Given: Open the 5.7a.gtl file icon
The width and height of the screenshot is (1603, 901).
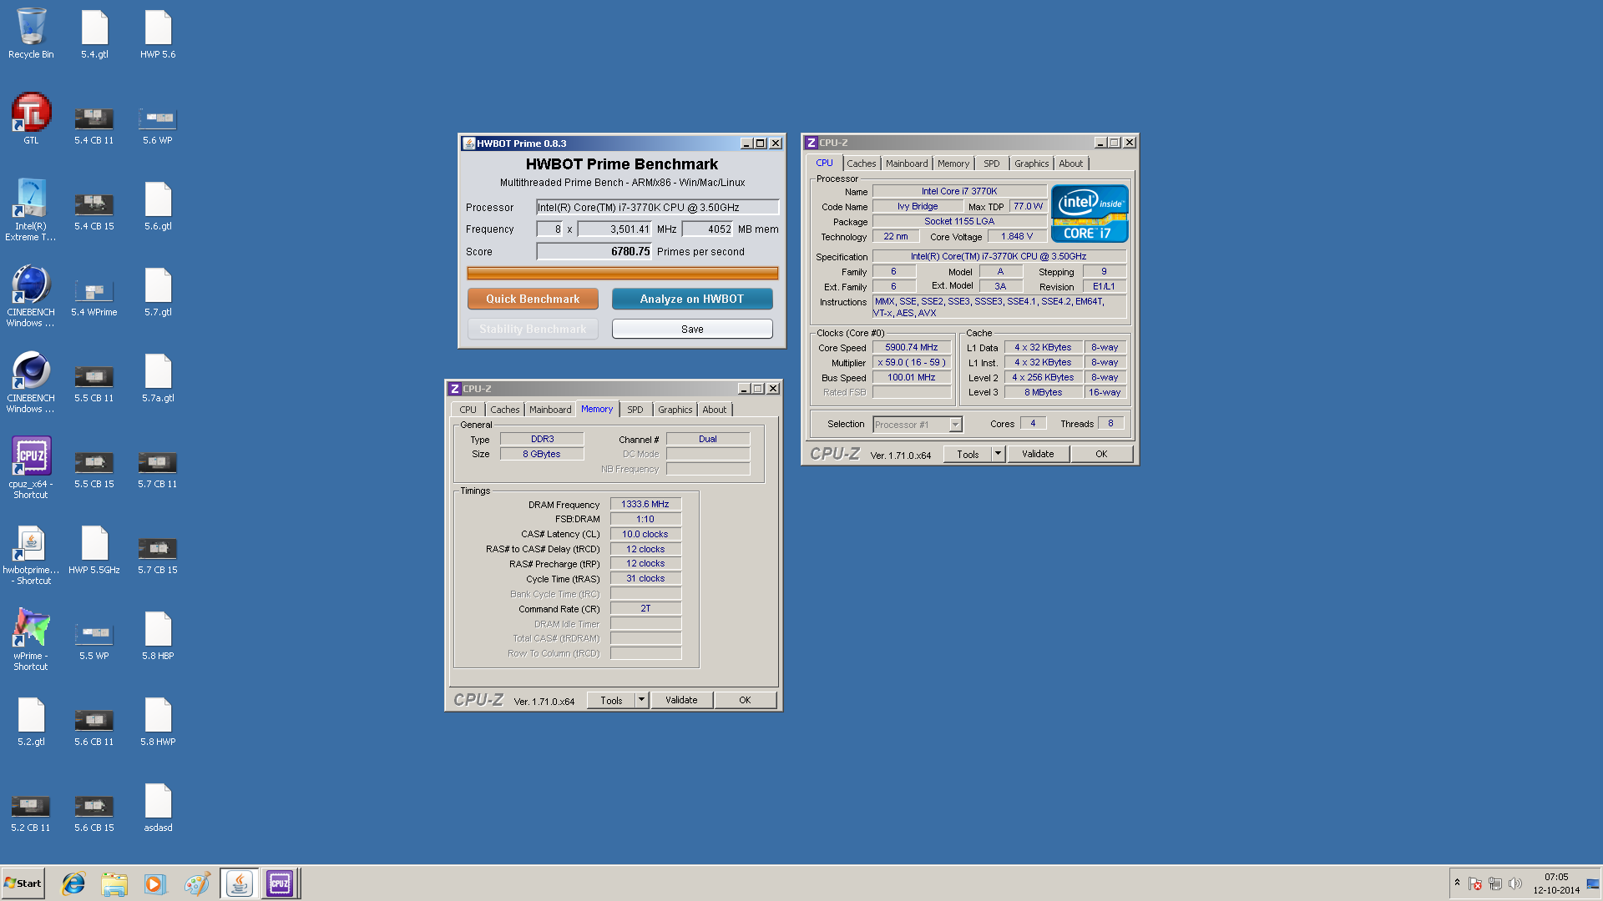Looking at the screenshot, I should [x=158, y=378].
